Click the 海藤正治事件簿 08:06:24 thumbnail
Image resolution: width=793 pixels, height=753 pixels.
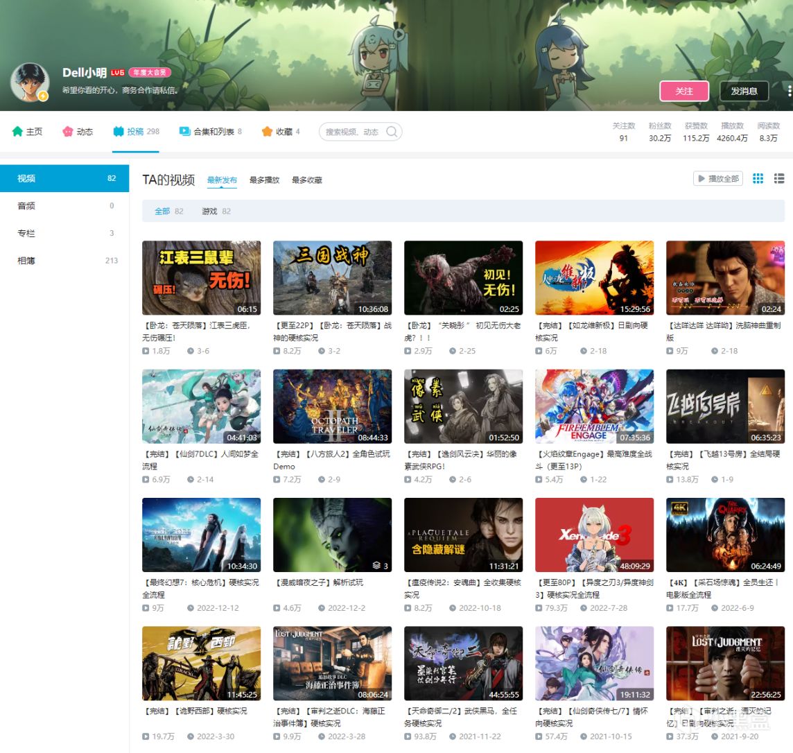pyautogui.click(x=332, y=664)
